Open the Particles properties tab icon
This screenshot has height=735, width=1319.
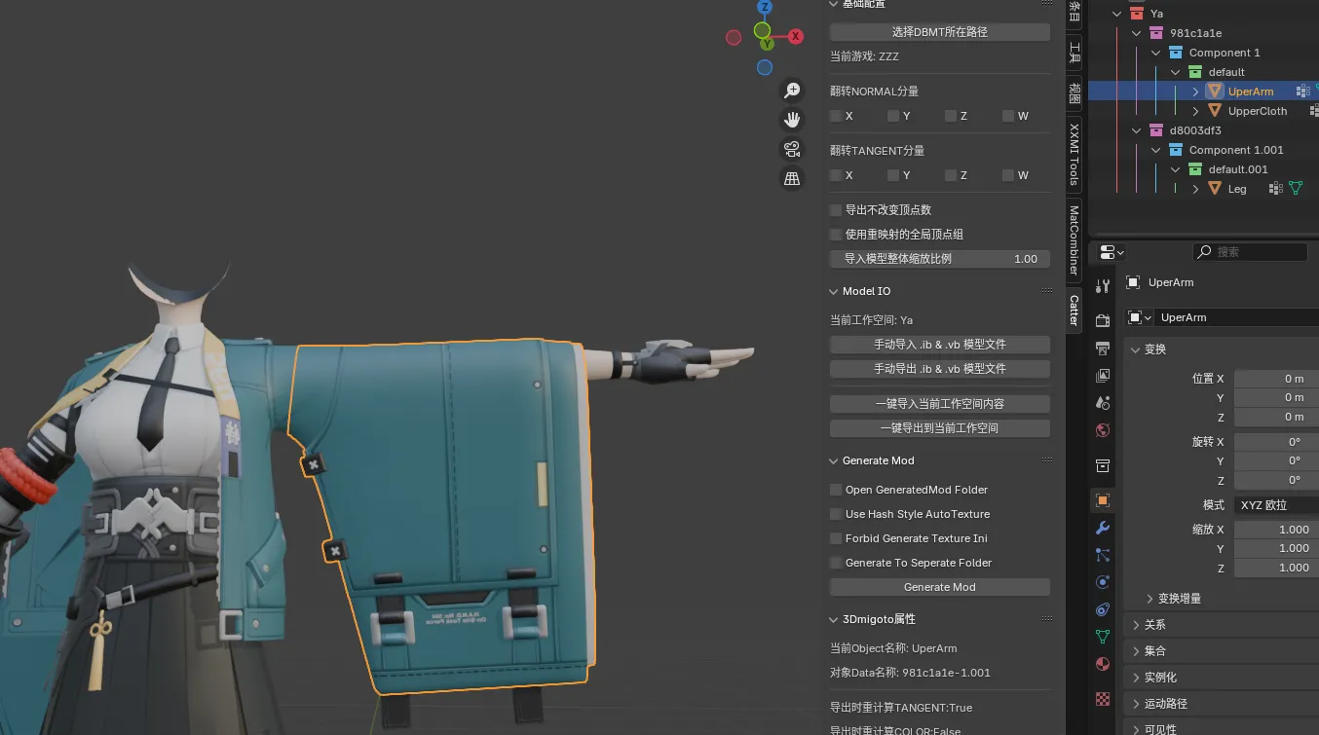coord(1103,555)
